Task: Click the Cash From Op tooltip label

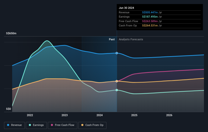Action: pyautogui.click(x=128, y=26)
